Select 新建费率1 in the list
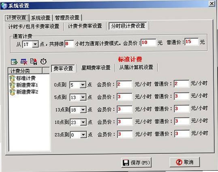The height and width of the screenshot is (172, 218). coord(27,85)
